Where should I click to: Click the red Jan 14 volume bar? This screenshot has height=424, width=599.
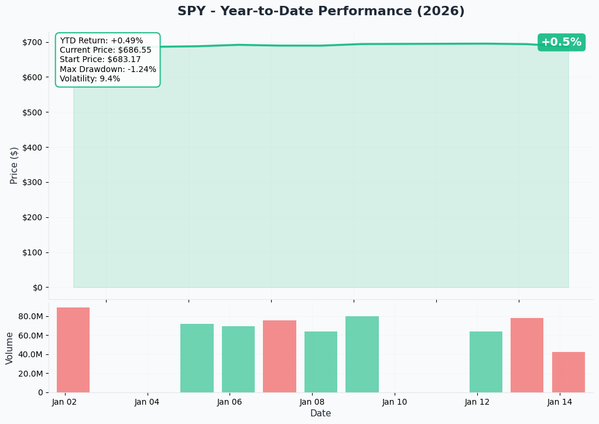(568, 372)
